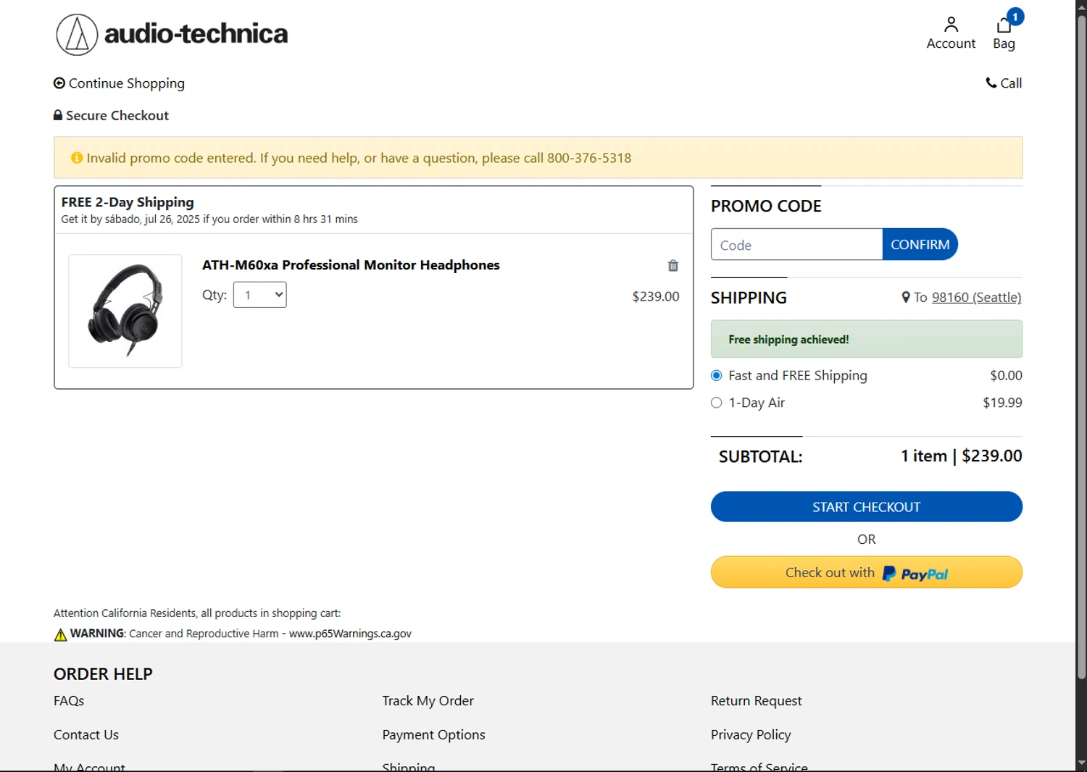Remove headphones with the trash icon
This screenshot has height=772, width=1087.
click(673, 266)
